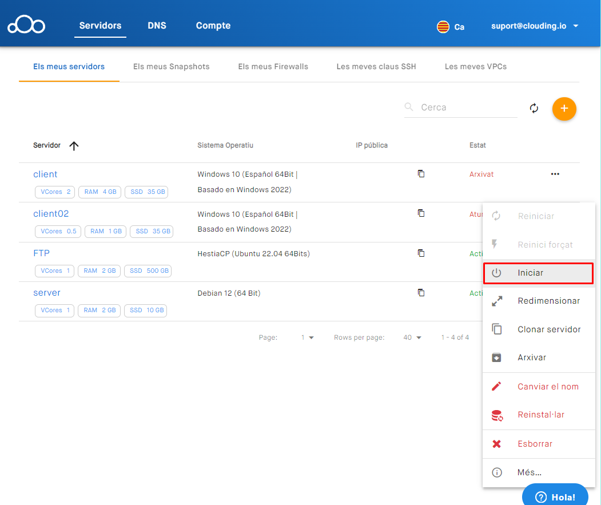Expand the suport@clouding.io account dropdown
The width and height of the screenshot is (601, 505).
[x=576, y=26]
